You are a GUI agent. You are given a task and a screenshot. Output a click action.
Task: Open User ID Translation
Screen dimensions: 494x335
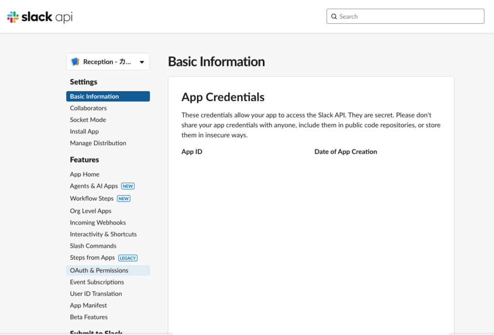point(96,294)
